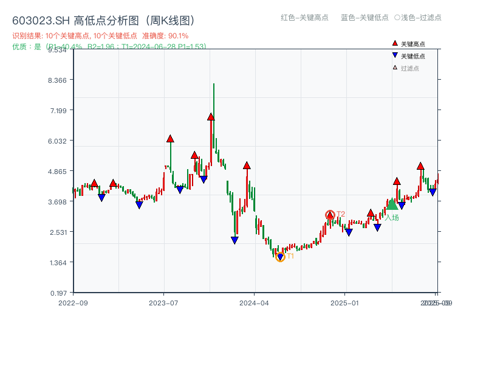Screen dimensions: 486x365
Task: Click the highest red peak triangle near 8.366
Action: [x=211, y=116]
